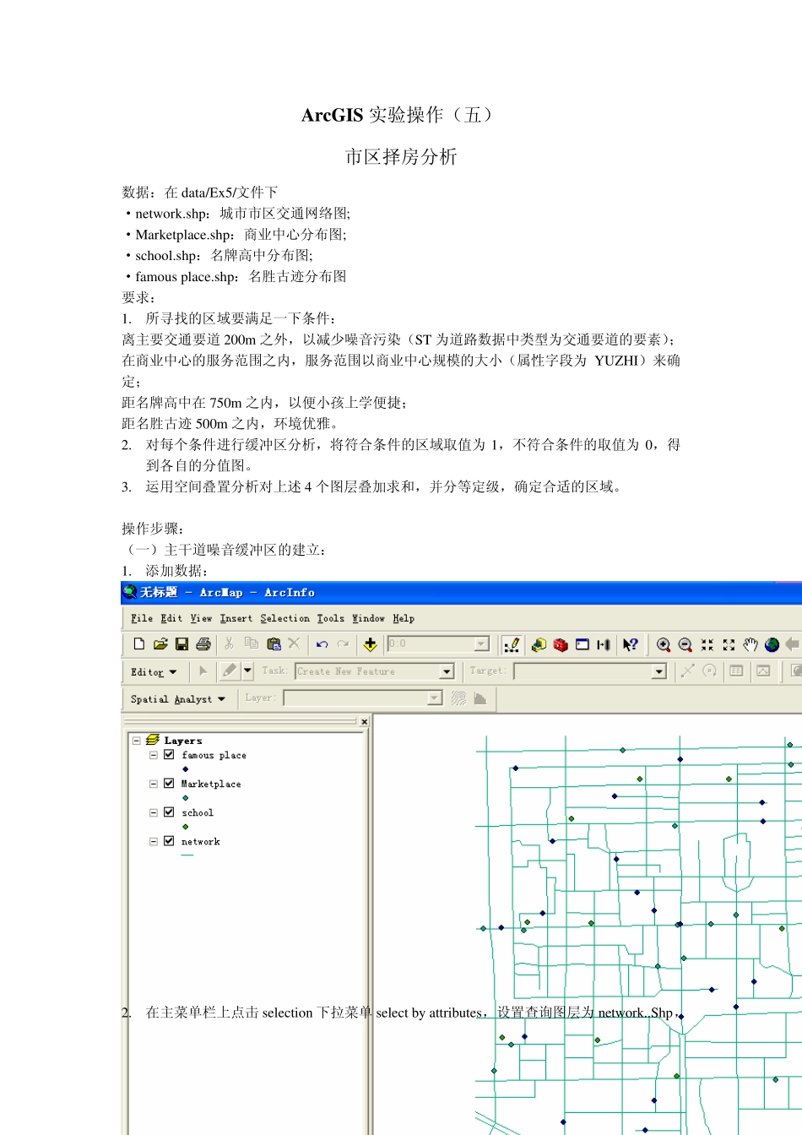Save the map with the floppy disk icon
The height and width of the screenshot is (1135, 802).
[182, 644]
